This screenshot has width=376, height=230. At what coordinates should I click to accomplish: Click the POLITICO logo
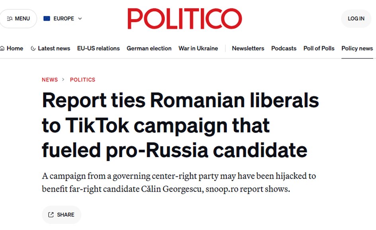pyautogui.click(x=185, y=18)
